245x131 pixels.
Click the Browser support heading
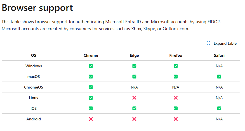click(37, 8)
